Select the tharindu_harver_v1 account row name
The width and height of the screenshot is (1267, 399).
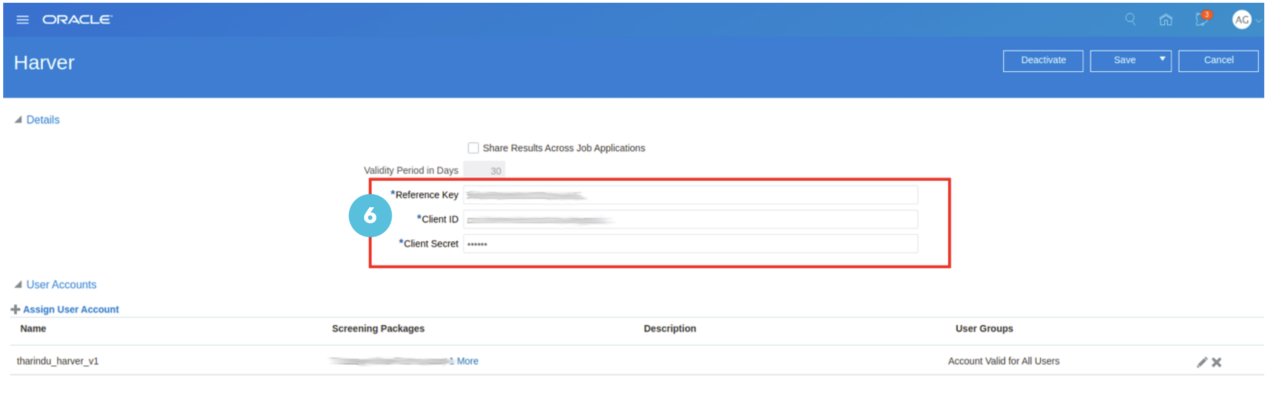58,361
